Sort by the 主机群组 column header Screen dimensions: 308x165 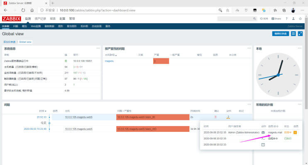tap(111, 55)
